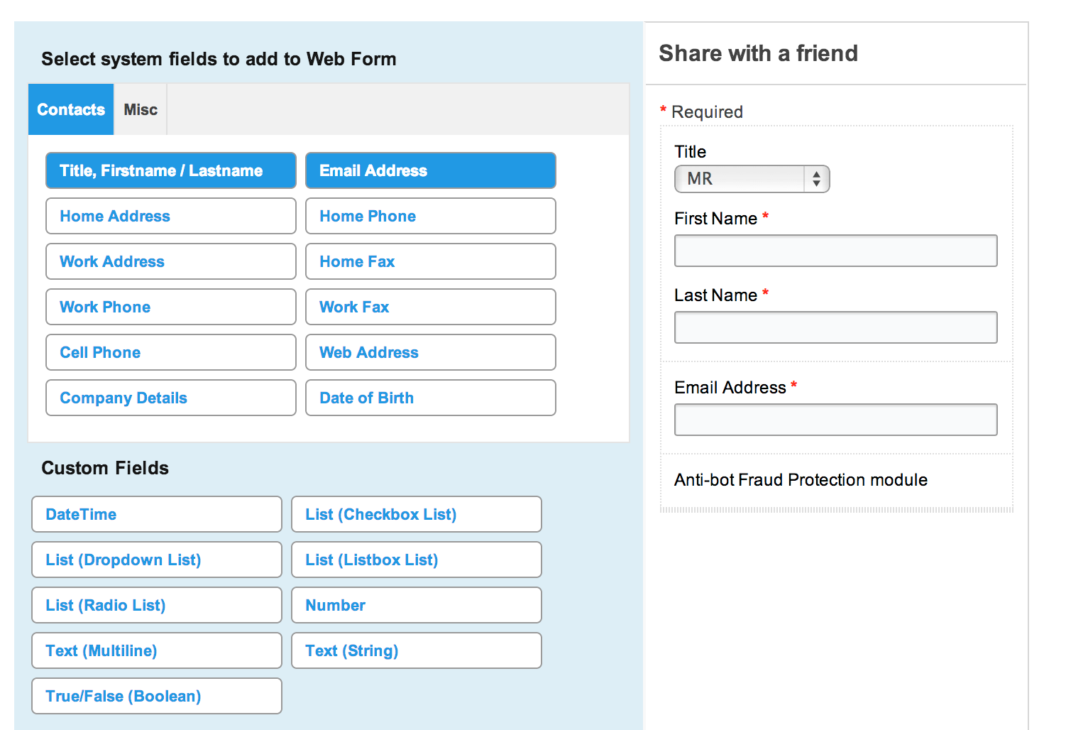This screenshot has width=1066, height=730.
Task: Toggle the Title, Firstname / Lastname field
Action: [x=170, y=170]
